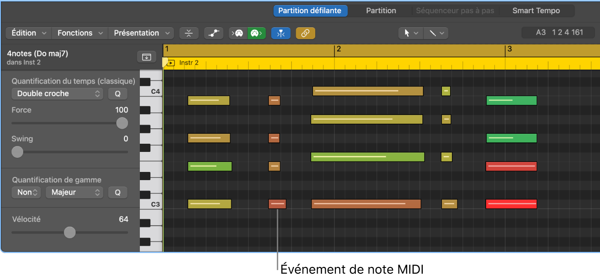The image size is (600, 277).
Task: Select the MIDI note labeled Événement de note MIDI
Action: (277, 204)
